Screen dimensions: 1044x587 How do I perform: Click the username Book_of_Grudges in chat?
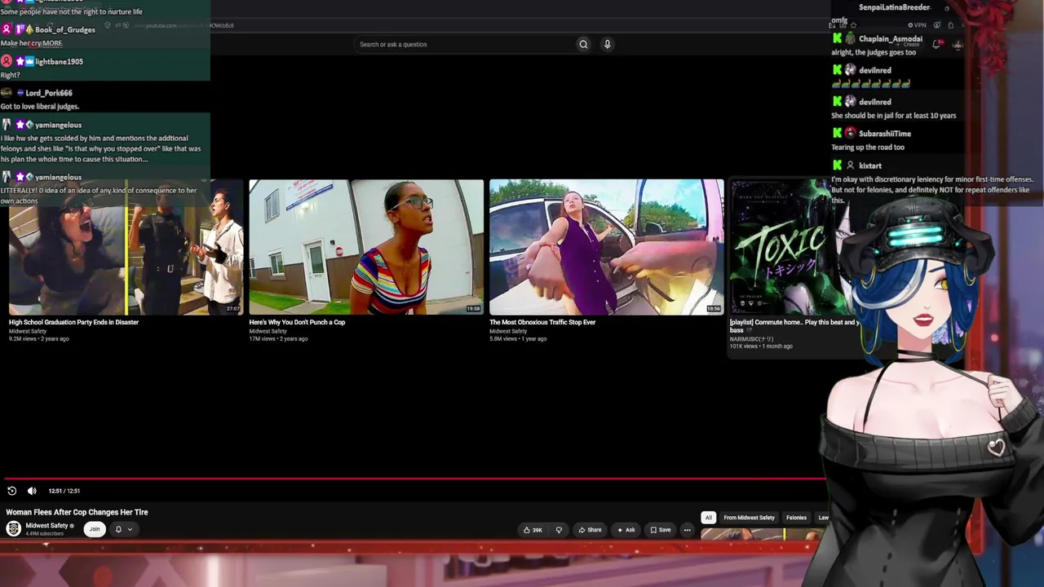click(65, 30)
